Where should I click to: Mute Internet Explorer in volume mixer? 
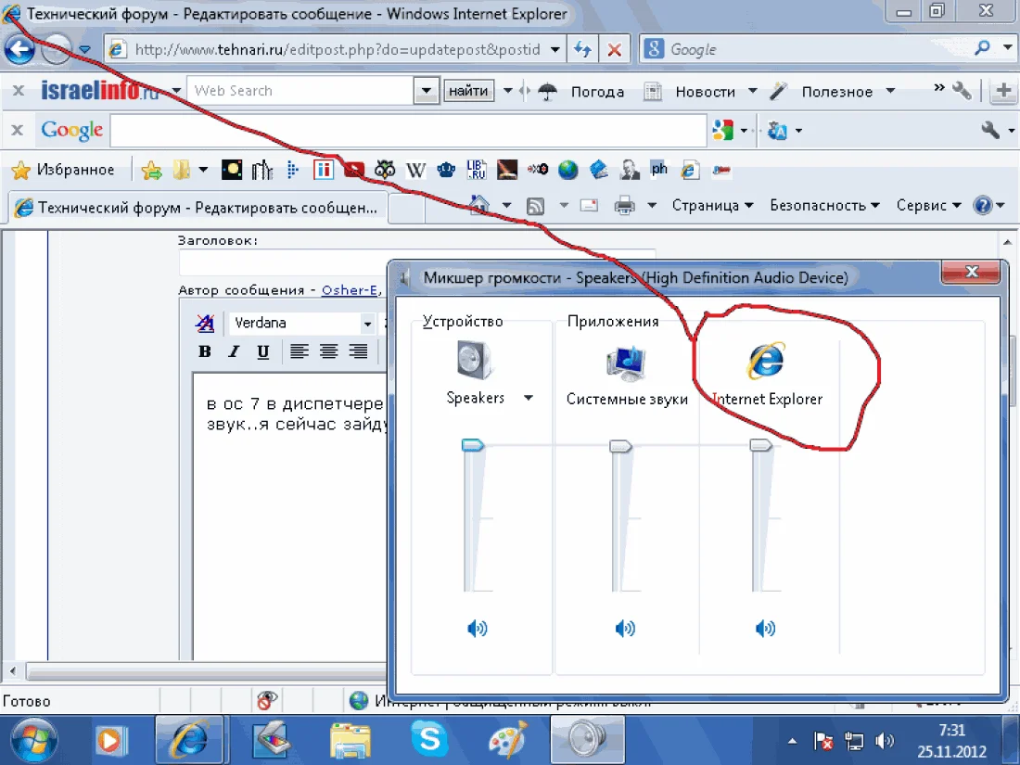(x=765, y=629)
